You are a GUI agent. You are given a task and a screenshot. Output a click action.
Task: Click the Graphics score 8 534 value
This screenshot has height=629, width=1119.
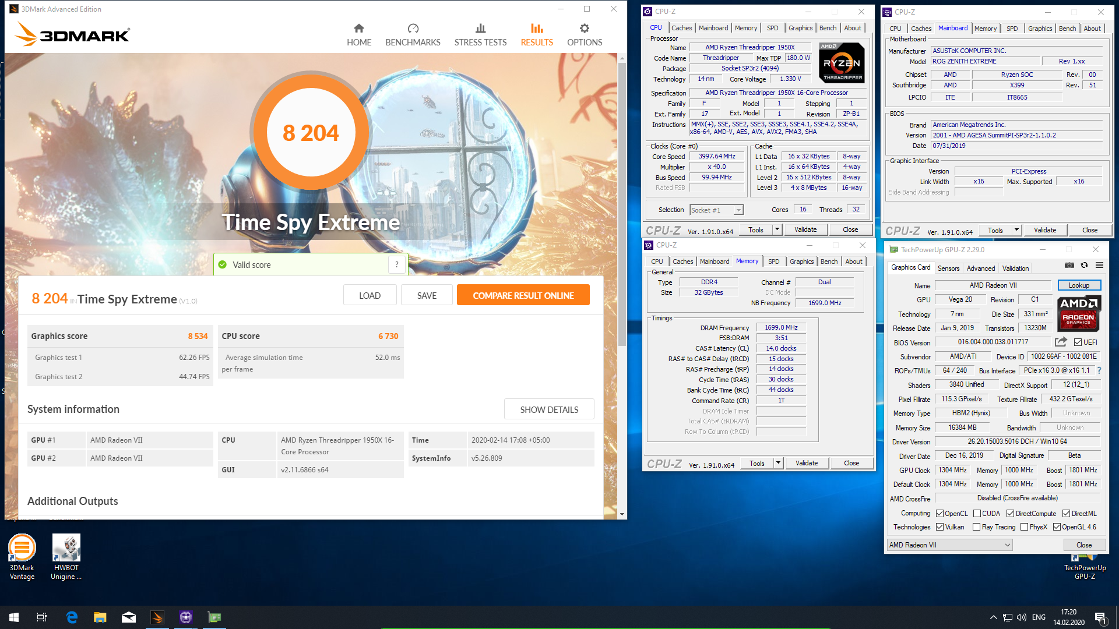[198, 336]
